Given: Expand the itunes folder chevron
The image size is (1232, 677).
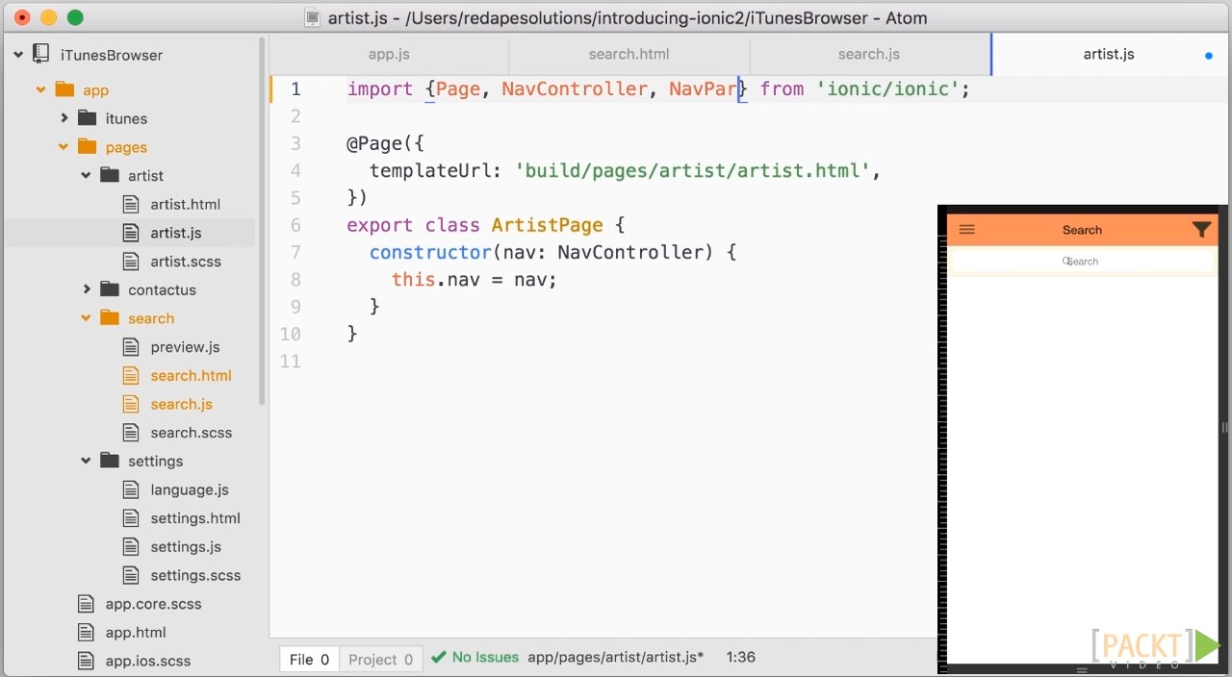Looking at the screenshot, I should pyautogui.click(x=64, y=118).
